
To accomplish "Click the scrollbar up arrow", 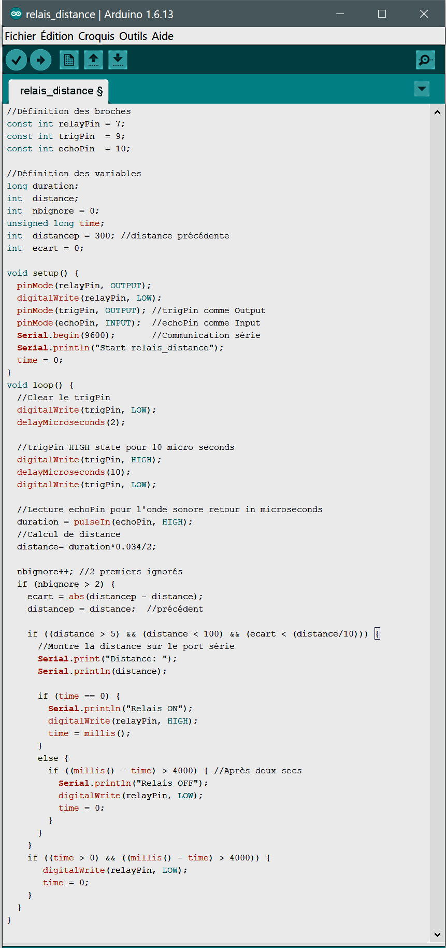I will coord(437,112).
